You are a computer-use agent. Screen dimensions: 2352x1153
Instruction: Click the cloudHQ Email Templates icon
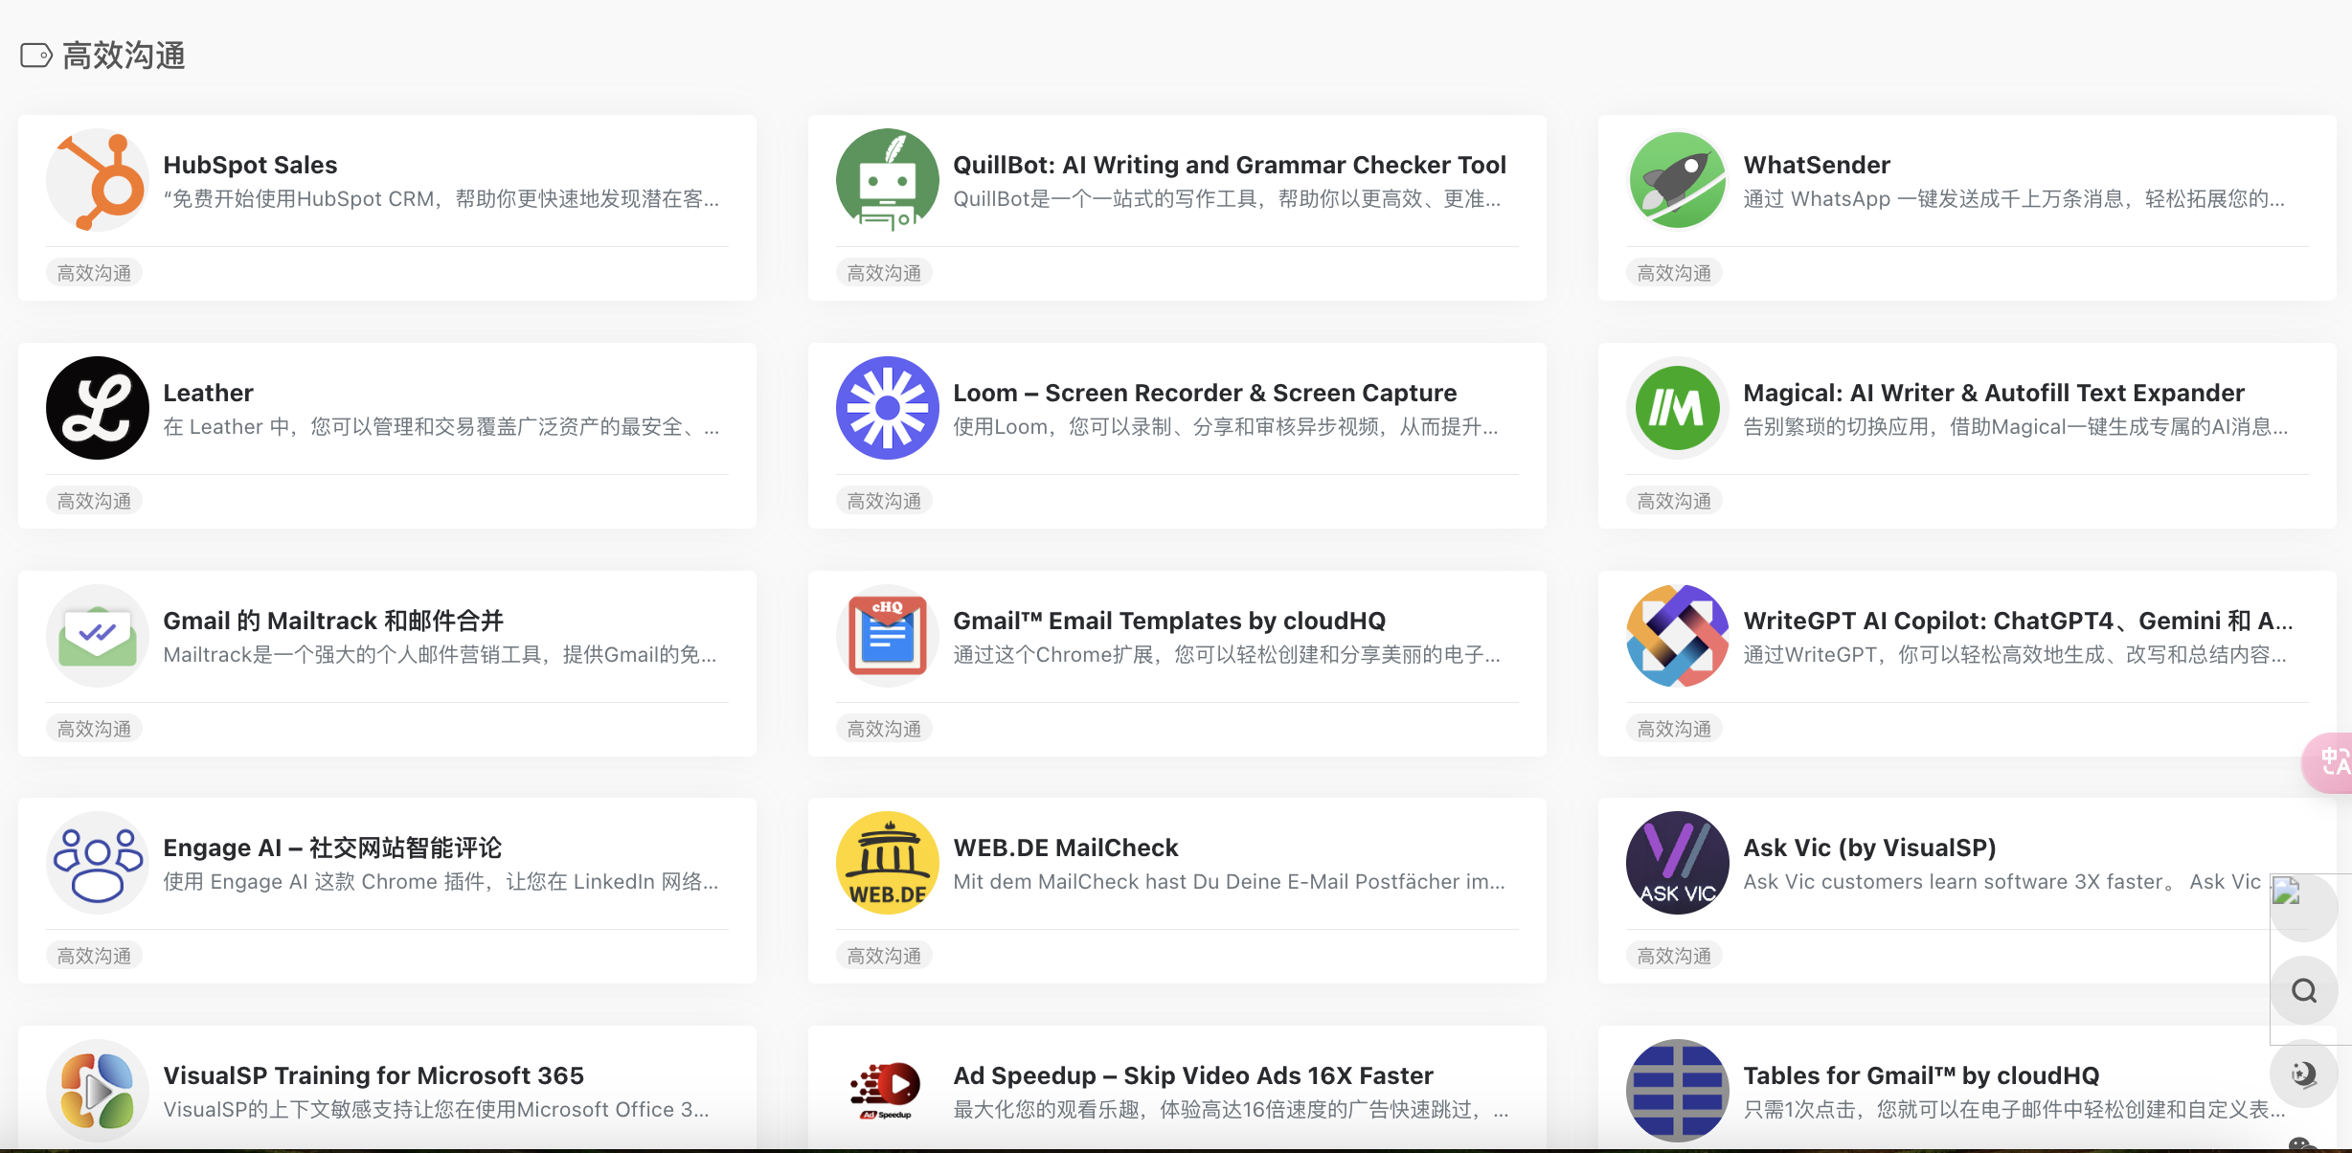click(888, 636)
